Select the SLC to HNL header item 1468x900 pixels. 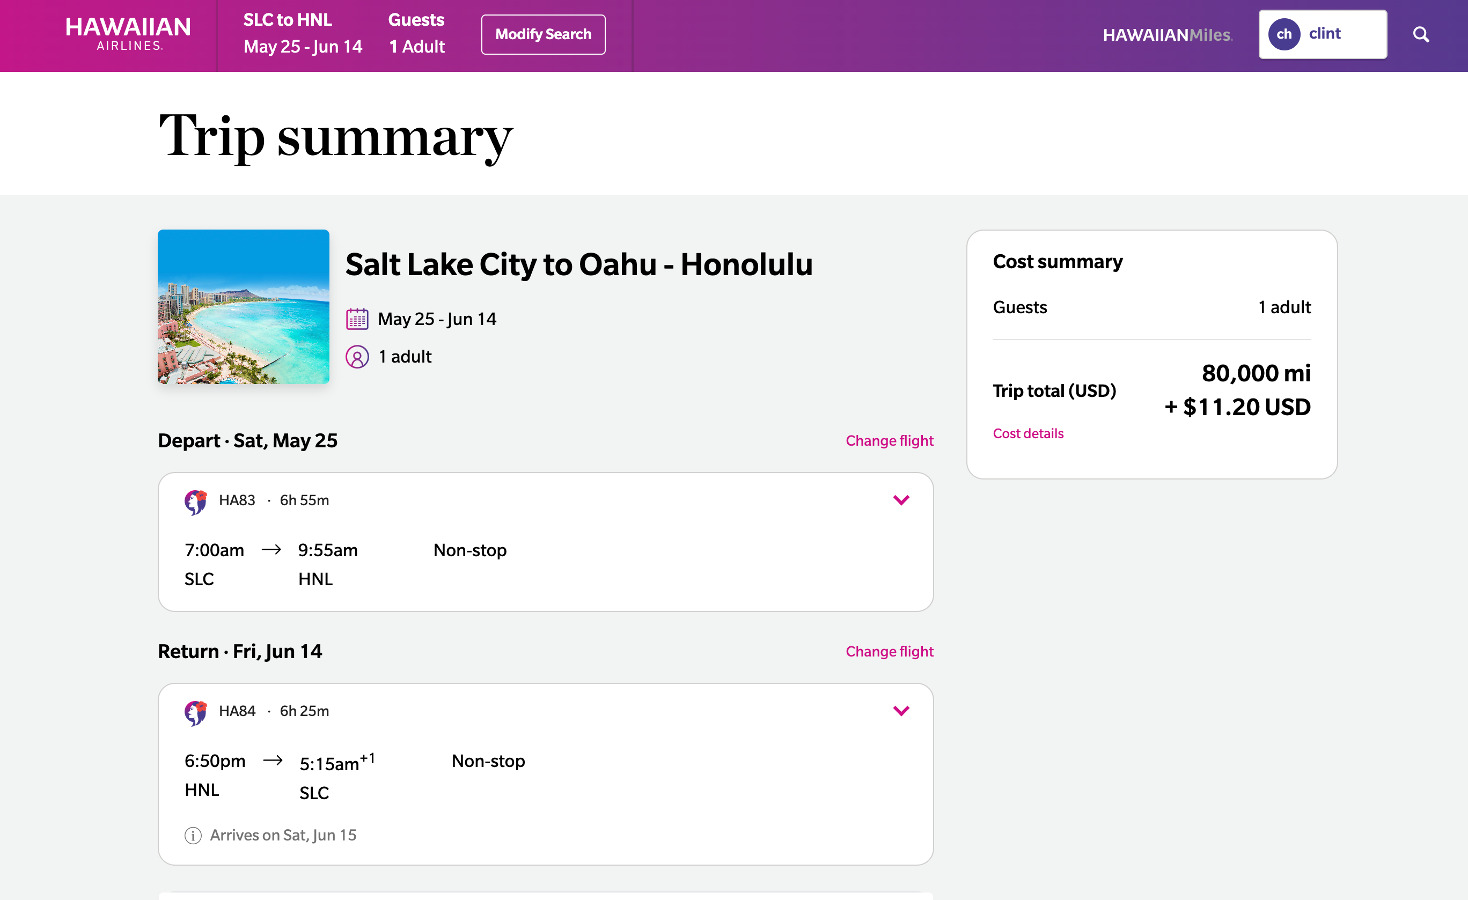coord(303,33)
